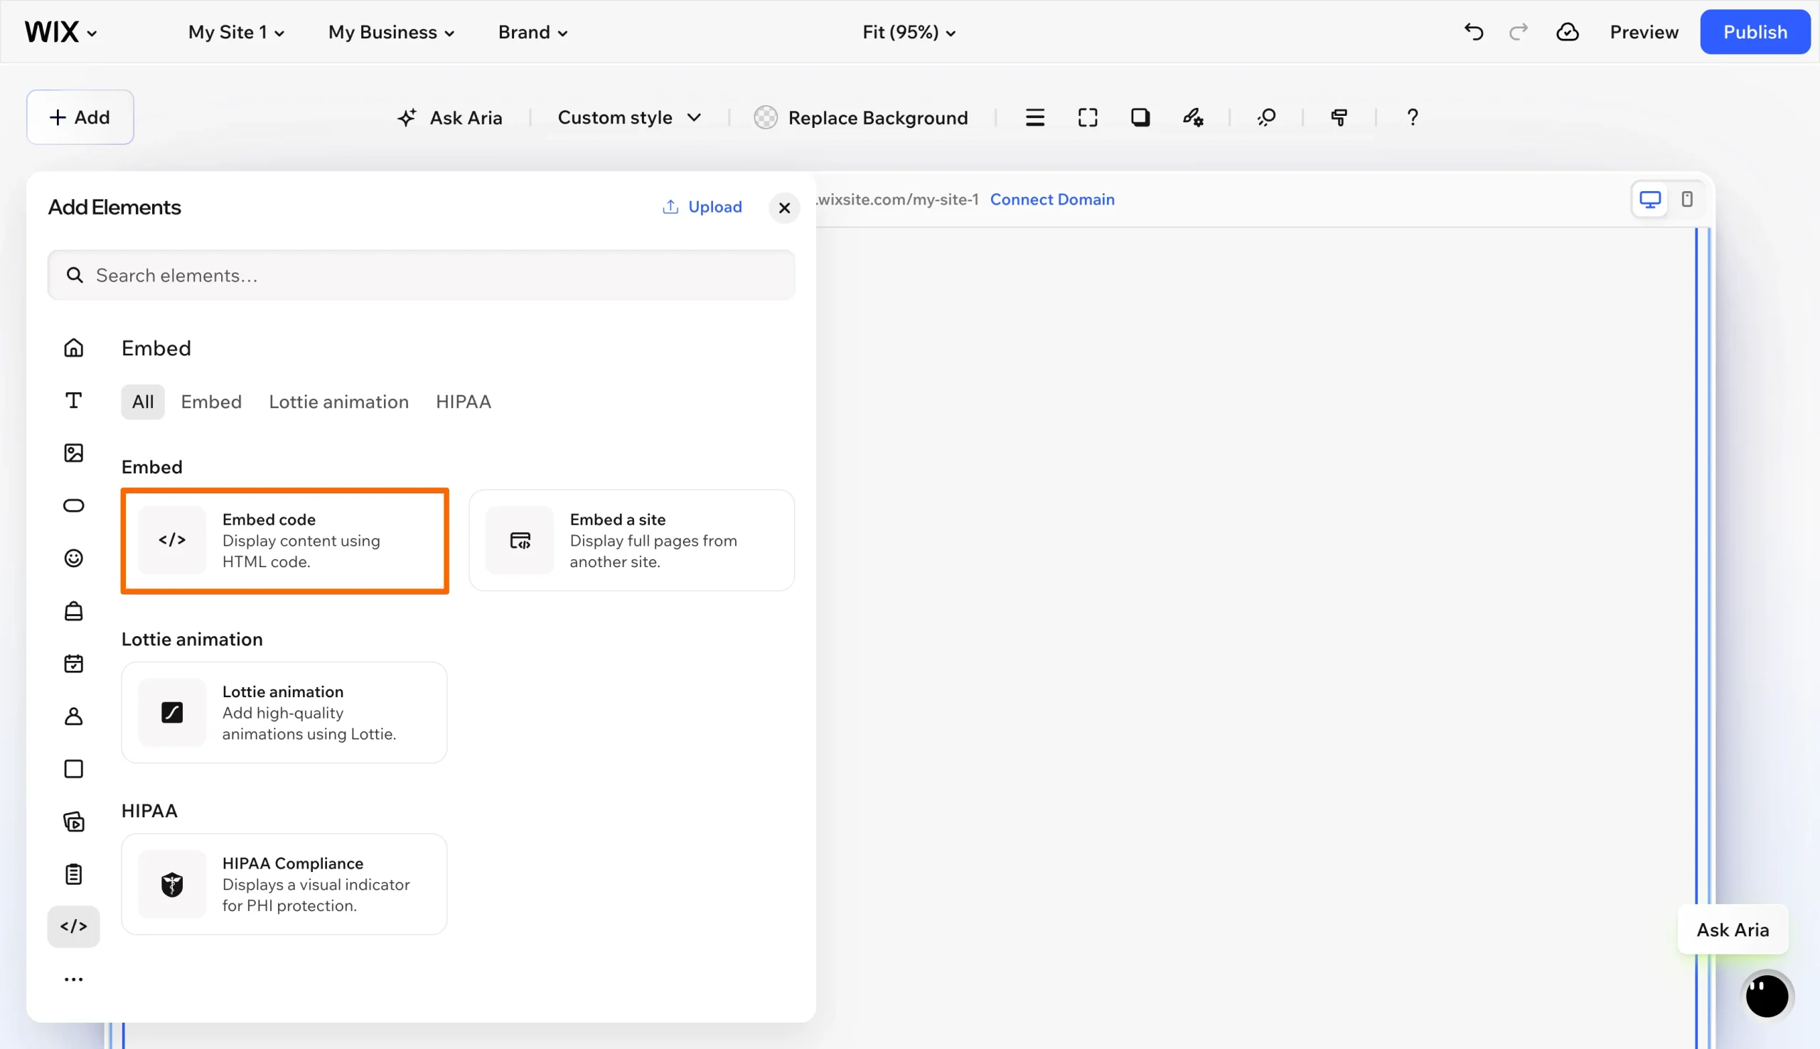The height and width of the screenshot is (1049, 1820).
Task: Open the Image category icon
Action: [73, 453]
